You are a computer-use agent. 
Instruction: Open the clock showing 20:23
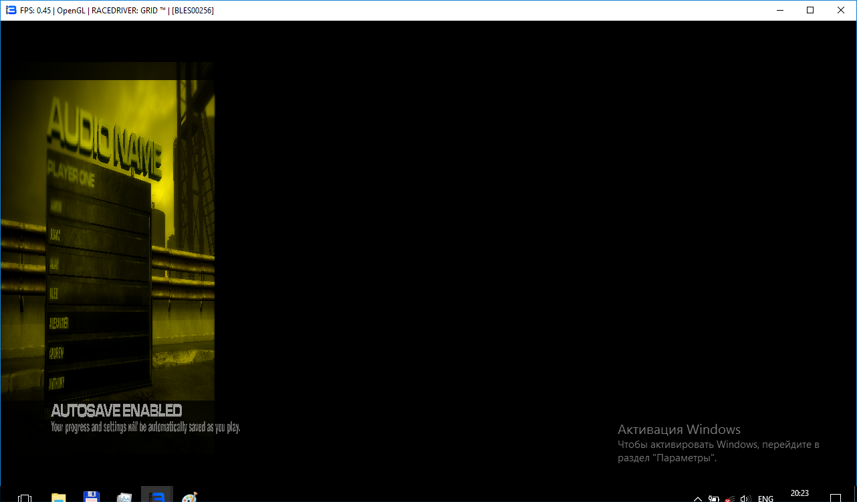point(800,494)
